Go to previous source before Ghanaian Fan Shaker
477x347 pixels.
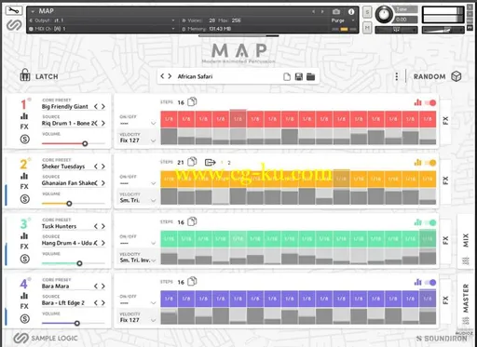click(x=96, y=183)
